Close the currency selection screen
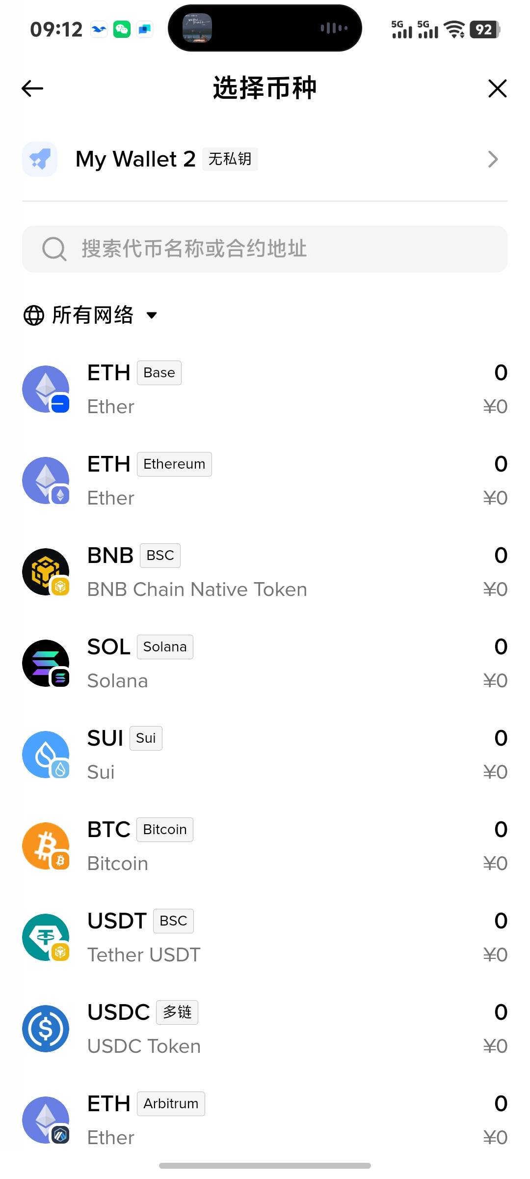530x1179 pixels. click(x=497, y=88)
